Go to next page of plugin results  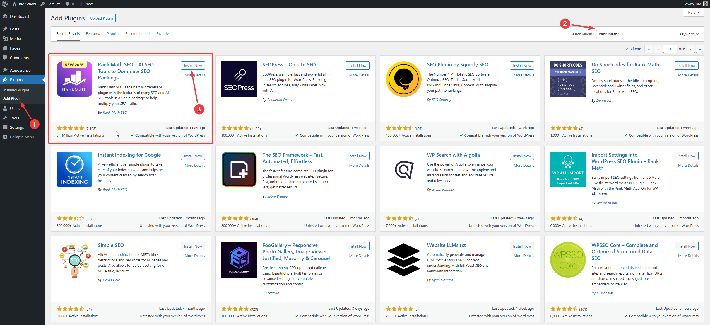click(x=691, y=49)
